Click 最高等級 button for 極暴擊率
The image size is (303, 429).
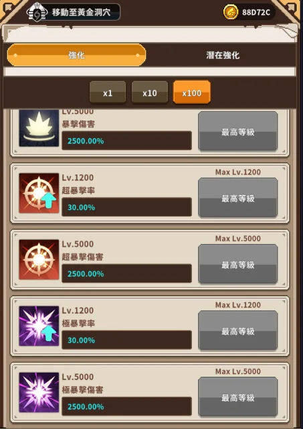click(x=237, y=330)
